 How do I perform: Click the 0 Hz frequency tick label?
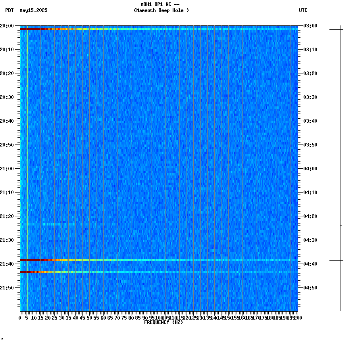pyautogui.click(x=18, y=318)
